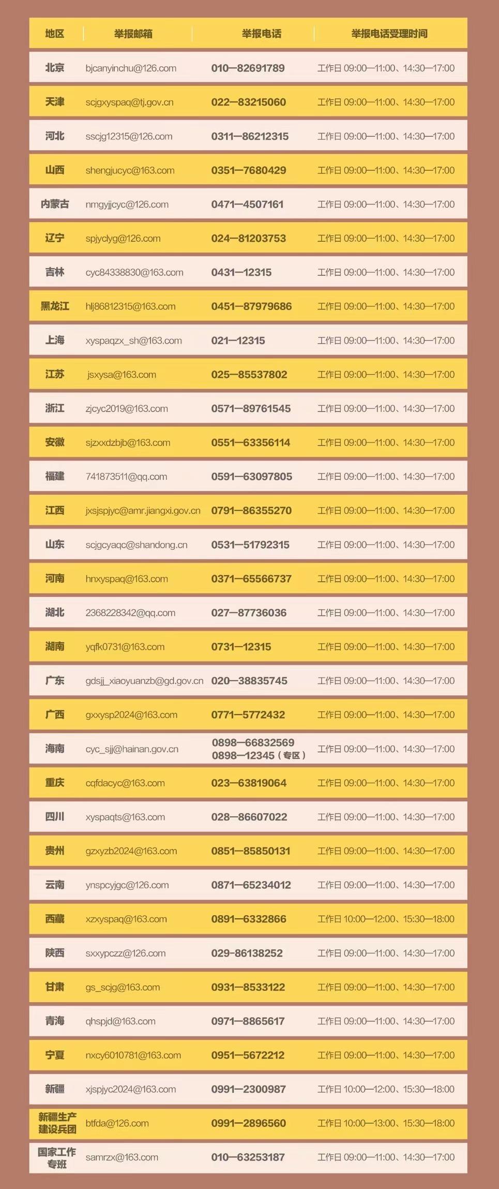The height and width of the screenshot is (1189, 499).
Task: Click the 举报电话受理时间 column header
Action: click(389, 34)
